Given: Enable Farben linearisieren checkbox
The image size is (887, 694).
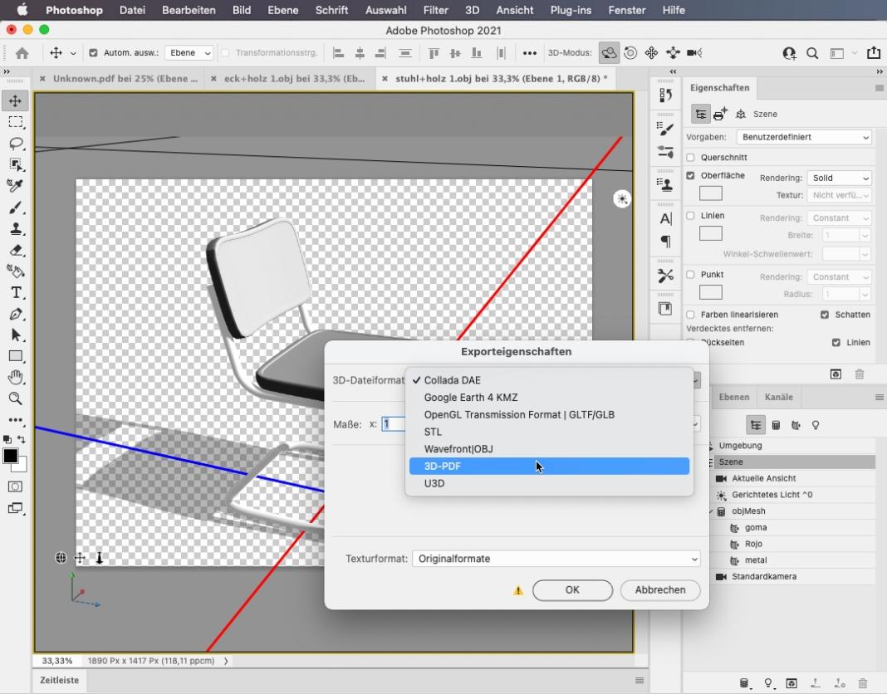Looking at the screenshot, I should pyautogui.click(x=690, y=315).
